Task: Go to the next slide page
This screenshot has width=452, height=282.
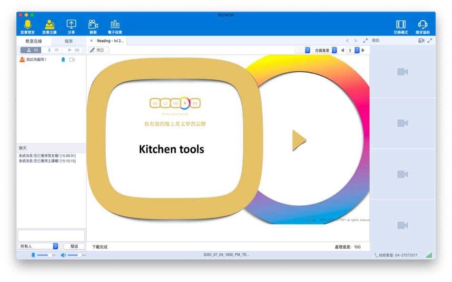Action: click(363, 50)
